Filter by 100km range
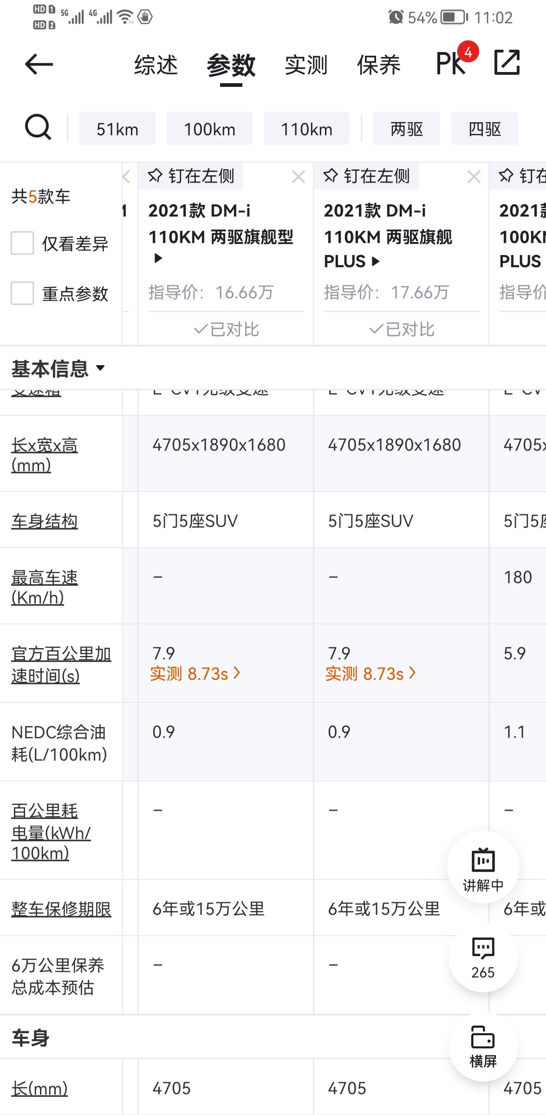The width and height of the screenshot is (546, 1115). 209,129
